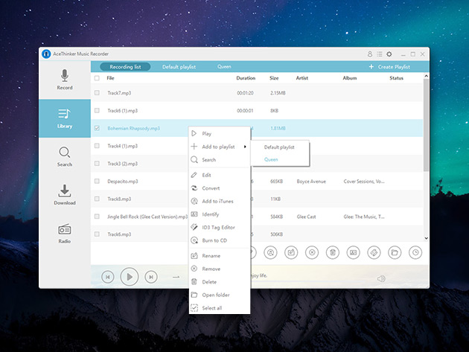Click the Delete trash round toolbar button
This screenshot has width=469, height=352.
click(x=333, y=252)
